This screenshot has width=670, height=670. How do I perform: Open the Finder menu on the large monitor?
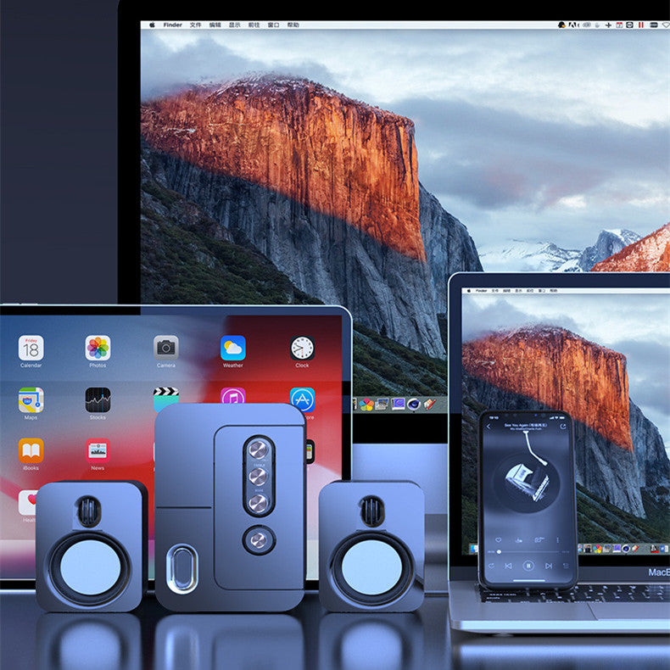click(173, 25)
